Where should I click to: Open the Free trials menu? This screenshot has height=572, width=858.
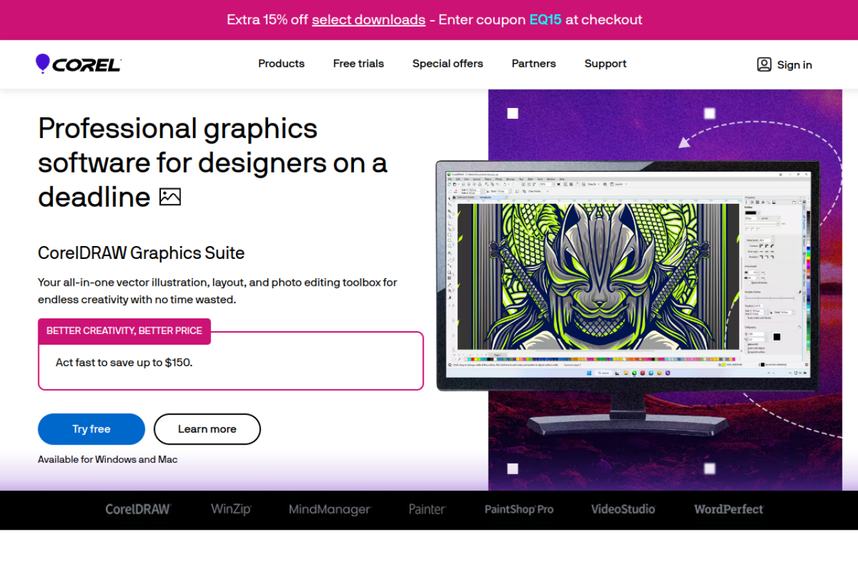359,64
